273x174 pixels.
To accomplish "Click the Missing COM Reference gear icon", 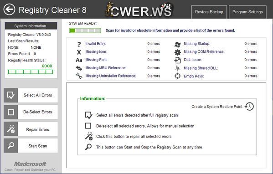I will coord(178,52).
